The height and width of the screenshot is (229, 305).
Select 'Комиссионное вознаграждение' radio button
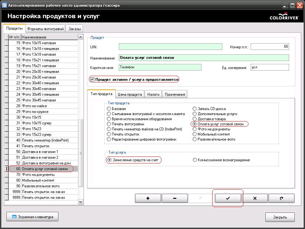pos(195,160)
